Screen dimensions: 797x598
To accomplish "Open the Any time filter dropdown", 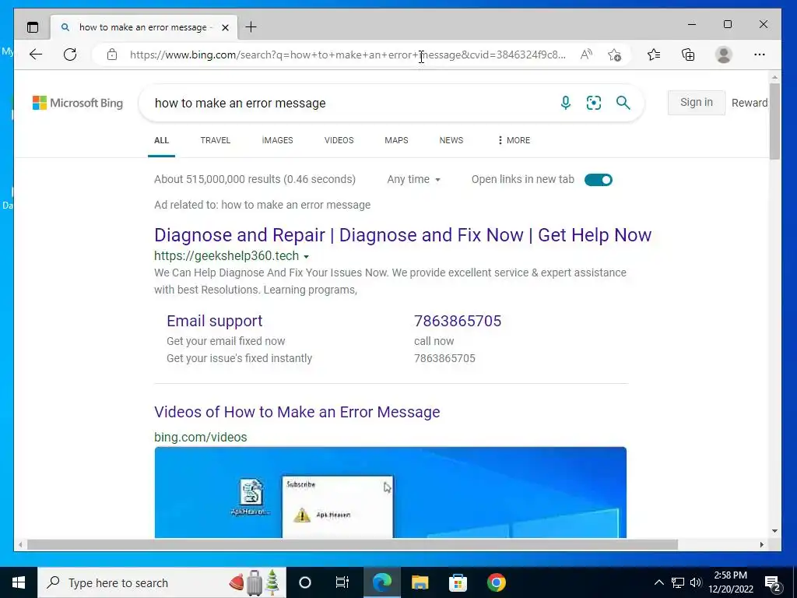I will [414, 180].
